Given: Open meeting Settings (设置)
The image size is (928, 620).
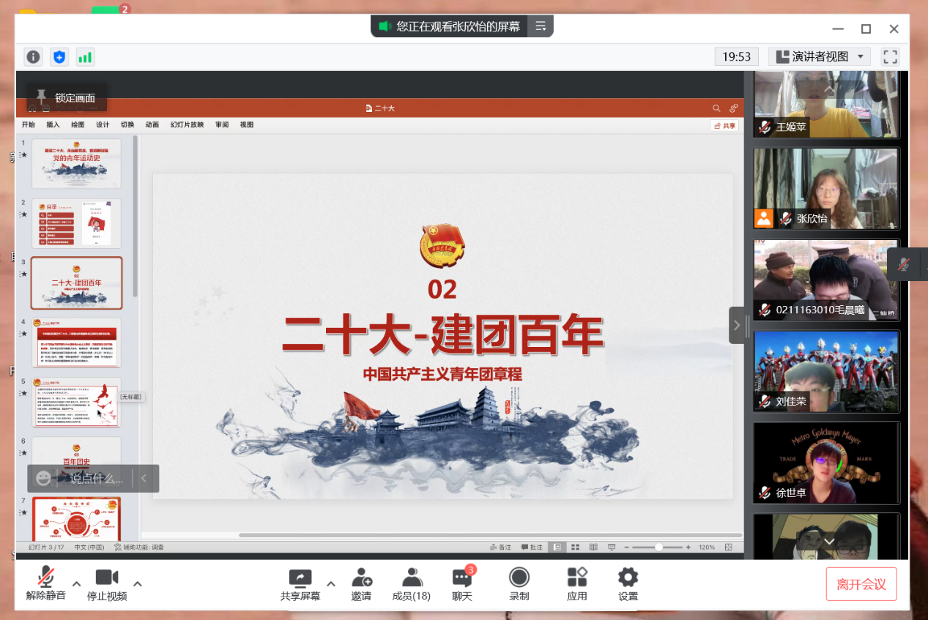Looking at the screenshot, I should click(x=628, y=584).
